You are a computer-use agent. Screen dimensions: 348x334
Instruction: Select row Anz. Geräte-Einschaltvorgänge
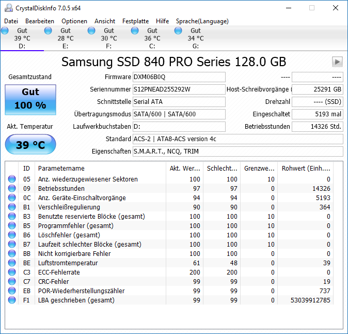(x=169, y=198)
